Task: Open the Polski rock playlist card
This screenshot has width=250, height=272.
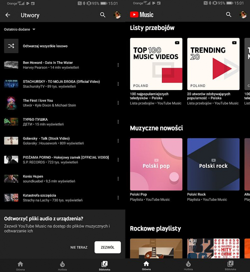Action: click(214, 164)
